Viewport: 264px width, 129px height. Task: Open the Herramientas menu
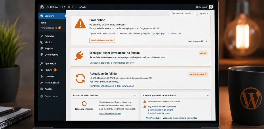coord(52,83)
